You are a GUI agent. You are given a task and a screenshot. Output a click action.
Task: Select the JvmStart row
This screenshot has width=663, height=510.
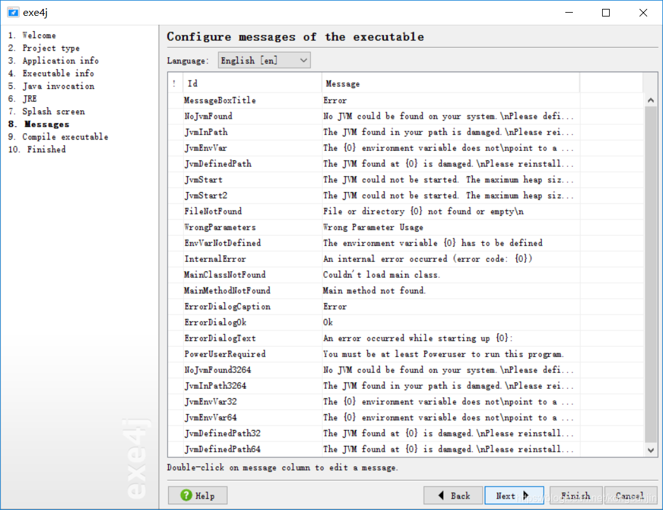click(x=406, y=180)
